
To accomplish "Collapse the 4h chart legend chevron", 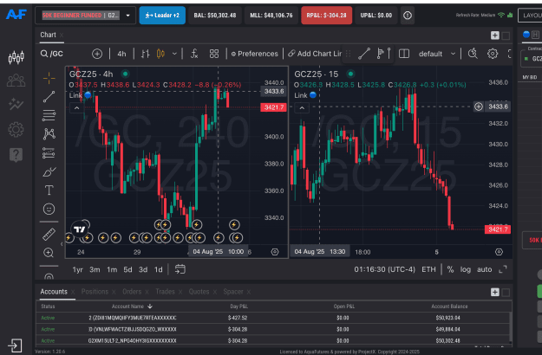I will pos(76,108).
